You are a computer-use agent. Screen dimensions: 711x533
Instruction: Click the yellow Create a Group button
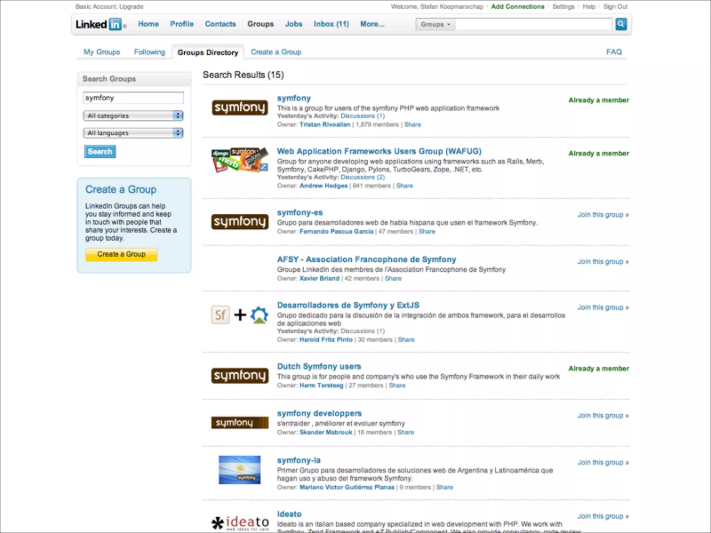point(121,254)
